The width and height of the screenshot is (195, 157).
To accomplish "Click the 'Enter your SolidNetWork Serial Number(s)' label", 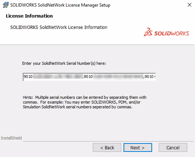I will click(64, 63).
